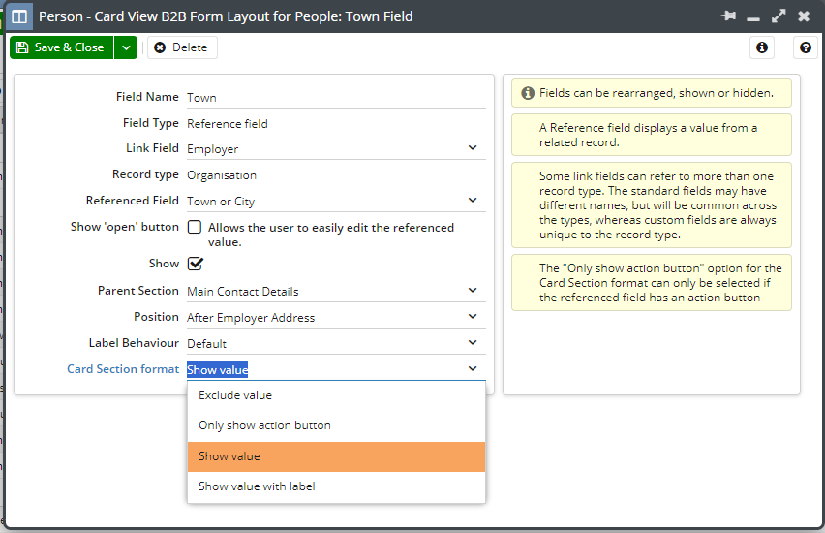Click info icon beside rearranged fields note
Viewport: 825px width, 533px height.
527,93
